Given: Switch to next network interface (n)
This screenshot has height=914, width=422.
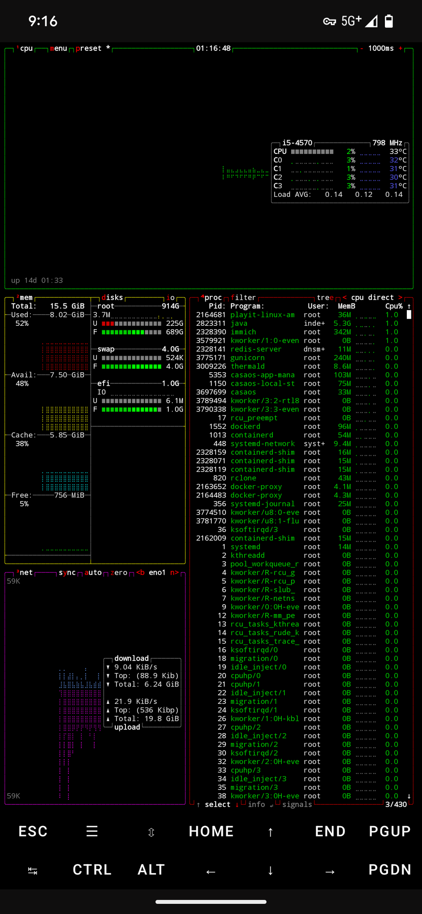Looking at the screenshot, I should (x=175, y=572).
